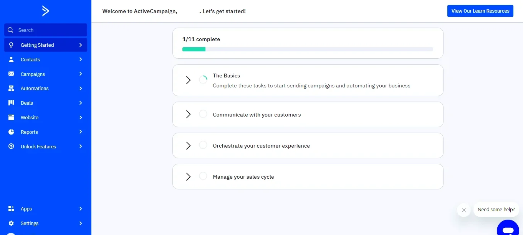Select Automations in the sidebar
This screenshot has height=235, width=523.
click(x=46, y=89)
